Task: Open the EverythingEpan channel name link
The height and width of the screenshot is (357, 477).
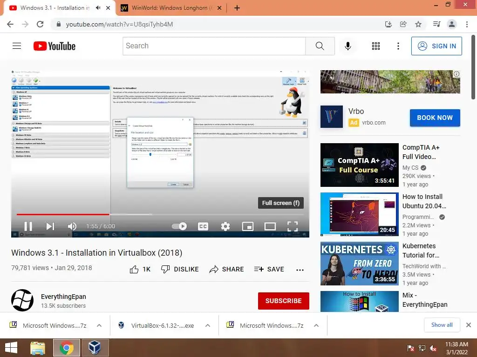Action: pyautogui.click(x=63, y=297)
